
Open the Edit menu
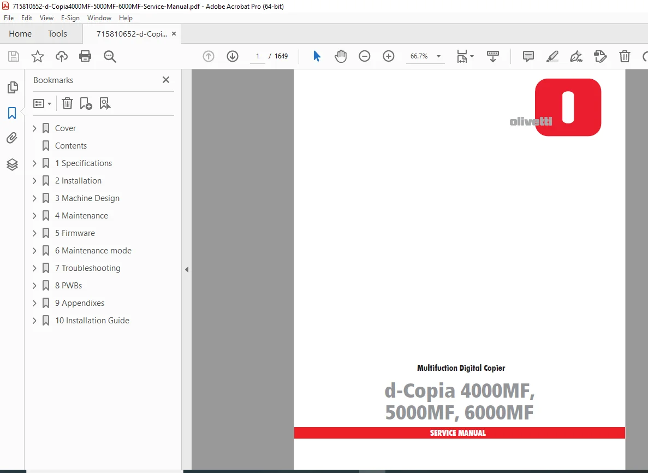[26, 18]
